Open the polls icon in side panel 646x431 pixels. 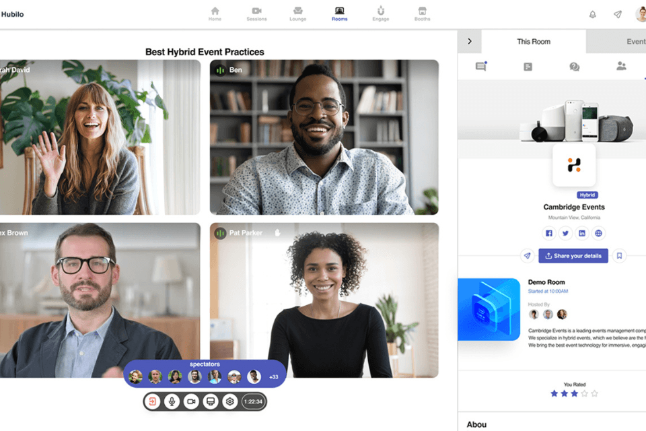point(528,67)
